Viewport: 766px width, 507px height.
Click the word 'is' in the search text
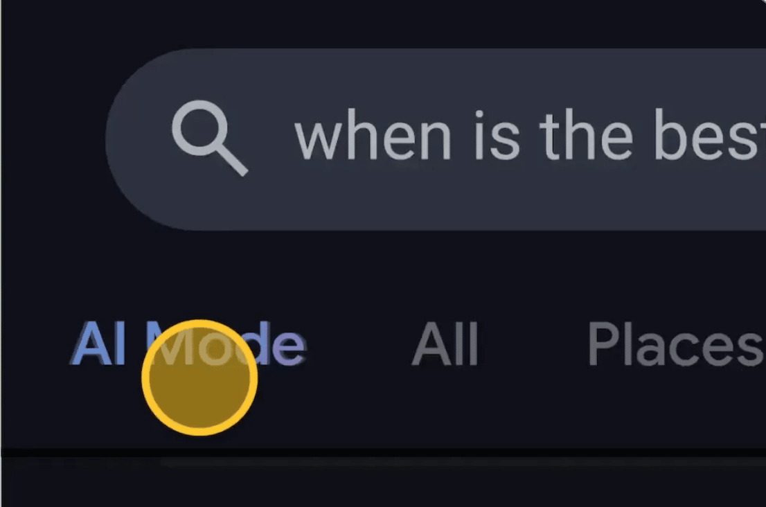pyautogui.click(x=497, y=136)
